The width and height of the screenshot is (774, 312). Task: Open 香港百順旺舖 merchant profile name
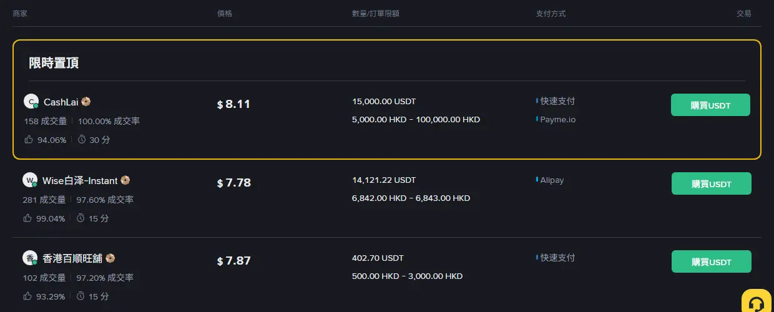(x=72, y=258)
